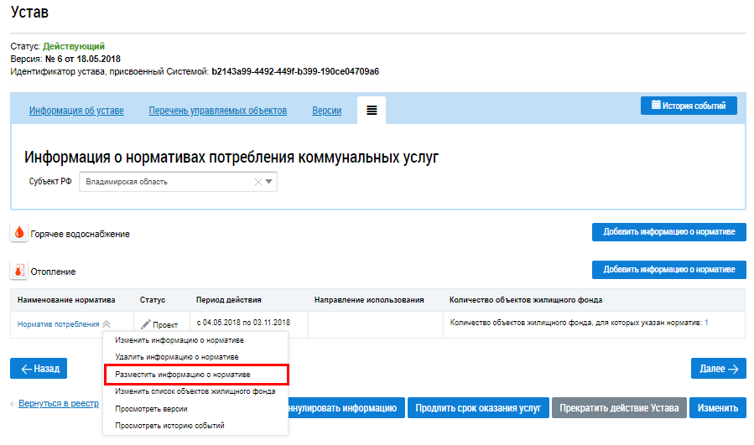Click the housing objects count link 1
The image size is (754, 445).
(706, 323)
